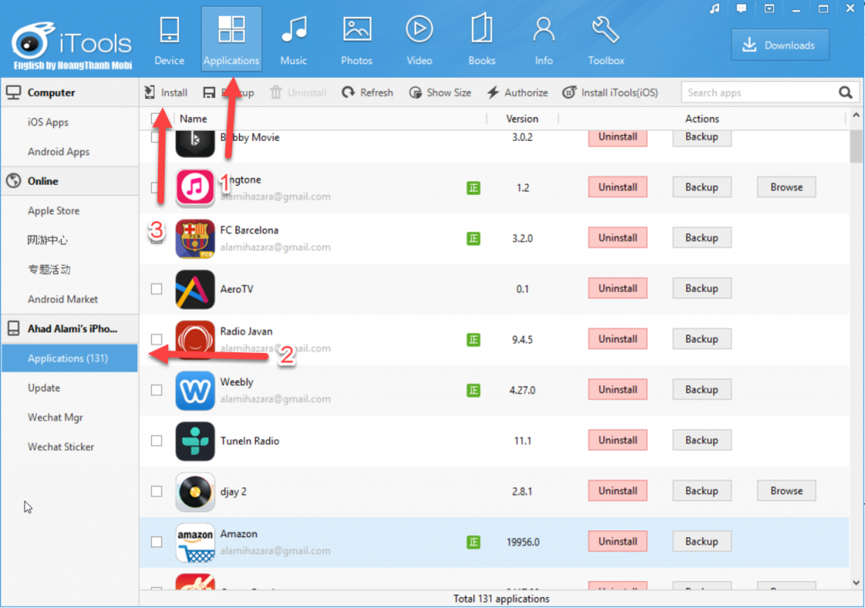Tick the checkbox beside AeroTV

point(156,289)
